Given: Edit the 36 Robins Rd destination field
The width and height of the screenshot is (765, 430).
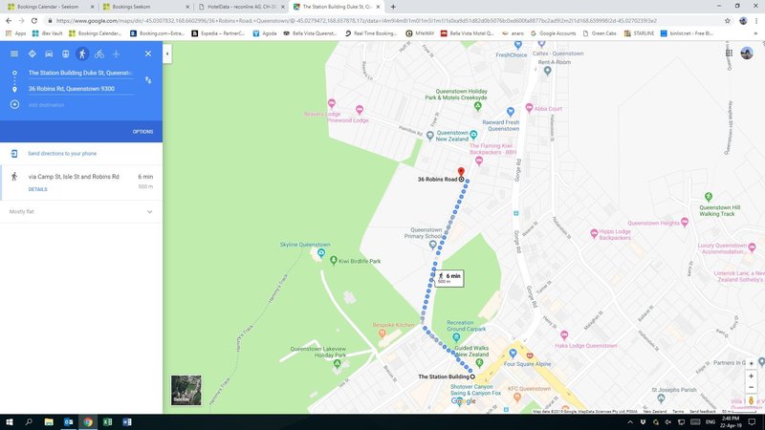Looking at the screenshot, I should 80,89.
